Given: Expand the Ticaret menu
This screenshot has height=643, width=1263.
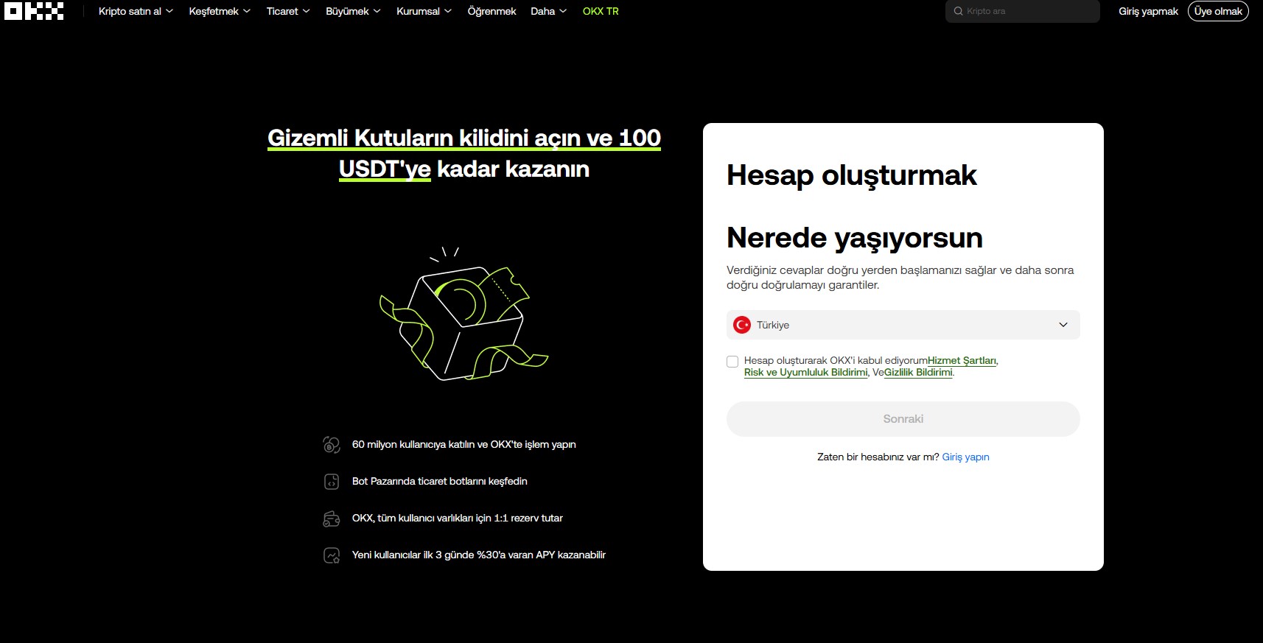Looking at the screenshot, I should (288, 11).
